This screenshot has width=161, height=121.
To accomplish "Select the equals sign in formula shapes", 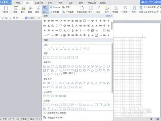I will coord(60,96).
